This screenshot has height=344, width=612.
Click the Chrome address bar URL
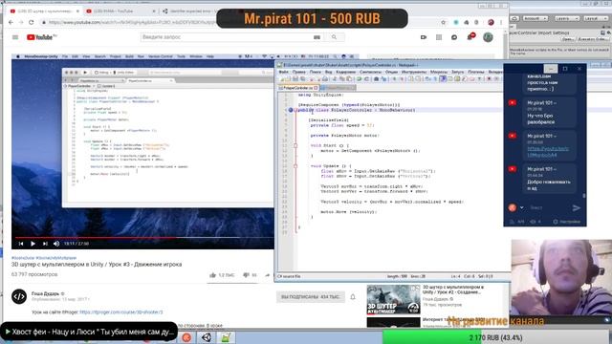(x=133, y=22)
